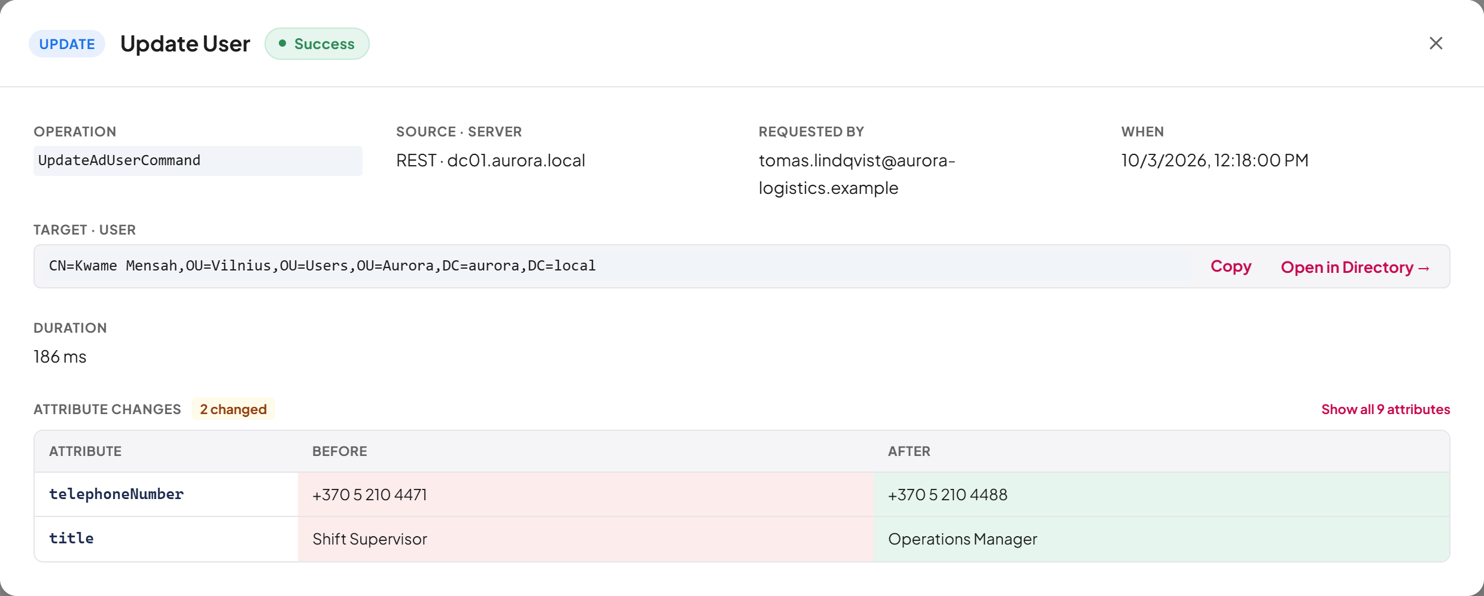Select the CN=Kwame Mensah distinguished name
This screenshot has width=1484, height=596.
pos(322,266)
